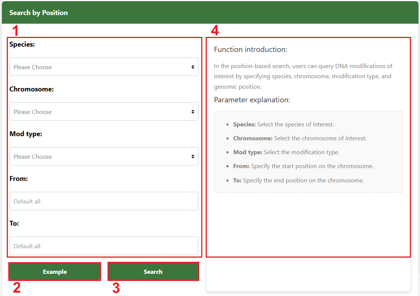Open the Mod type dropdown
Image resolution: width=420 pixels, height=296 pixels.
coord(104,156)
